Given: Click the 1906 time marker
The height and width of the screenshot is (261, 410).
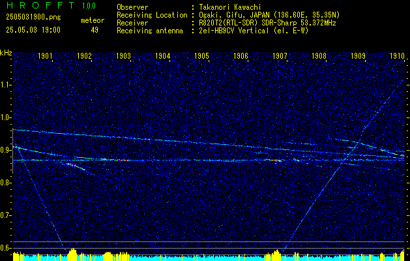Looking at the screenshot, I should (x=241, y=55).
